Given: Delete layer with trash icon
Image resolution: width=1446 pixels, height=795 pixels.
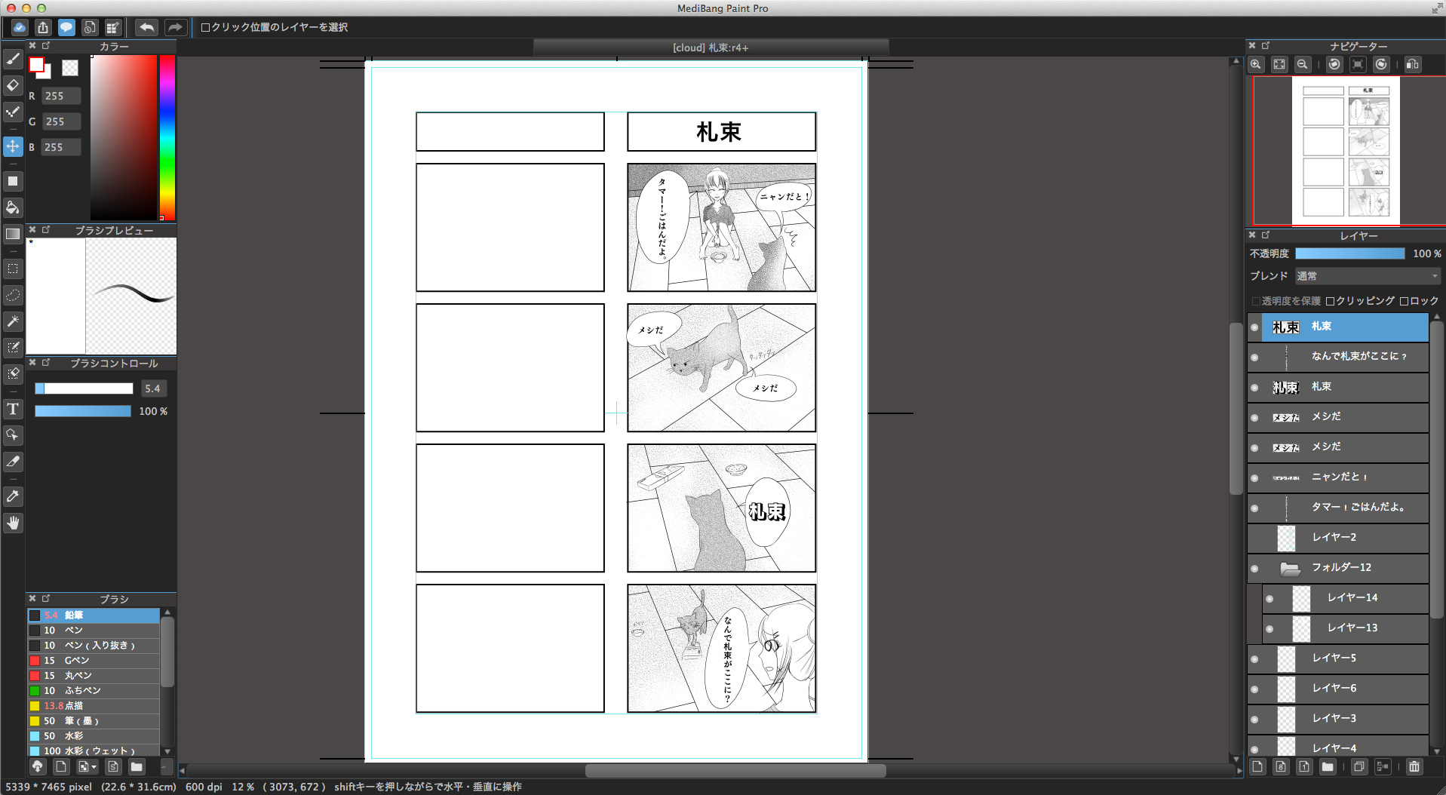Looking at the screenshot, I should coord(1414,767).
